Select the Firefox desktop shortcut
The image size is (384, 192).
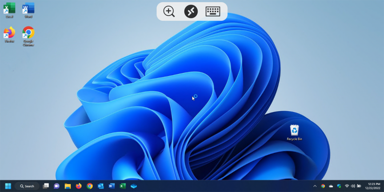tap(9, 34)
